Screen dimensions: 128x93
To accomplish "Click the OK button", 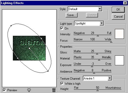I will 118,10.
